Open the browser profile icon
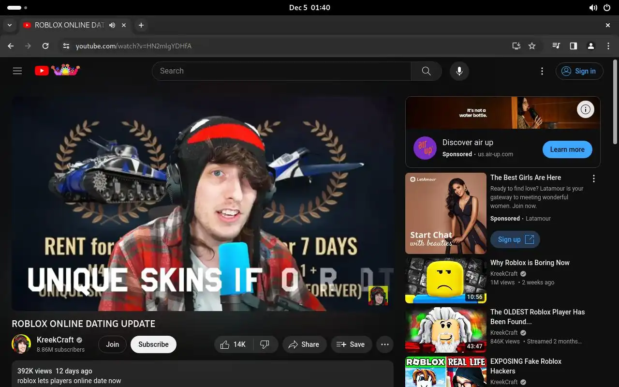 (591, 46)
